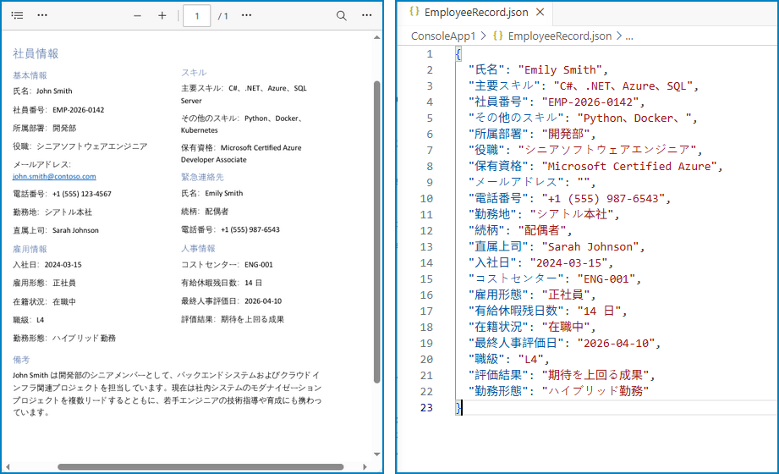Click the "+1 (555) 987-6543" JSON value
Image resolution: width=779 pixels, height=474 pixels.
point(603,199)
